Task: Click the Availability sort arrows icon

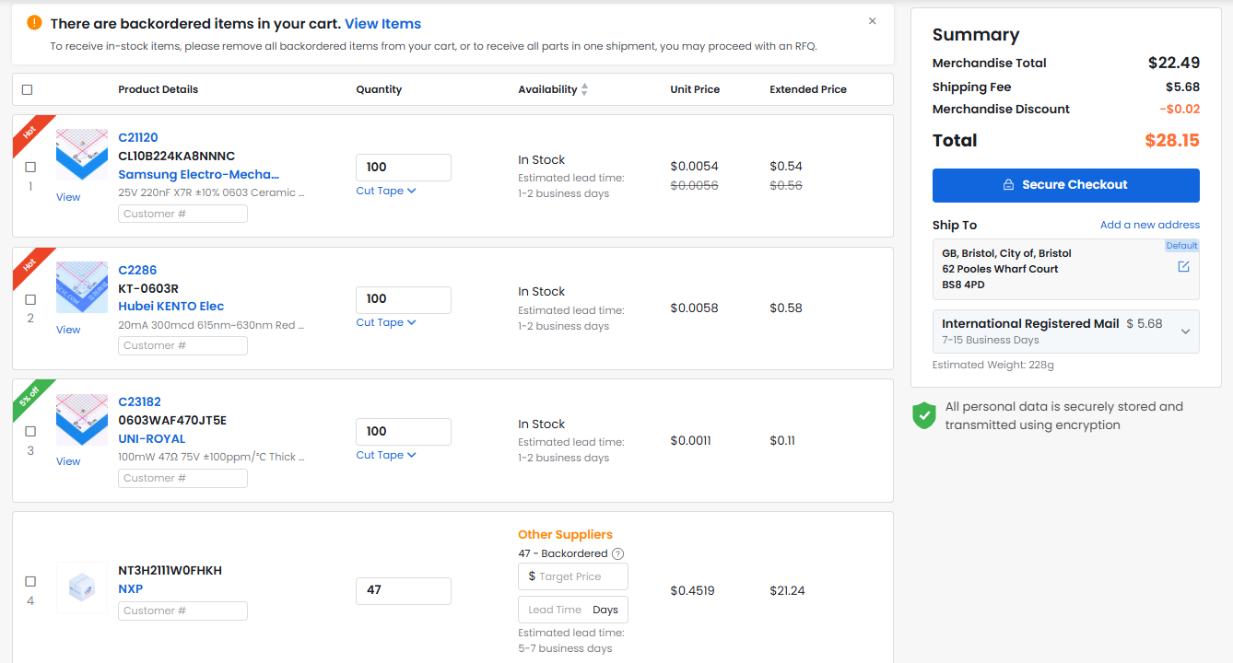Action: [x=584, y=89]
